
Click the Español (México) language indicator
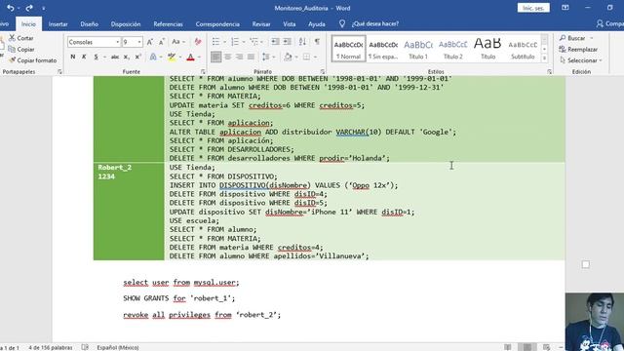[x=118, y=347]
